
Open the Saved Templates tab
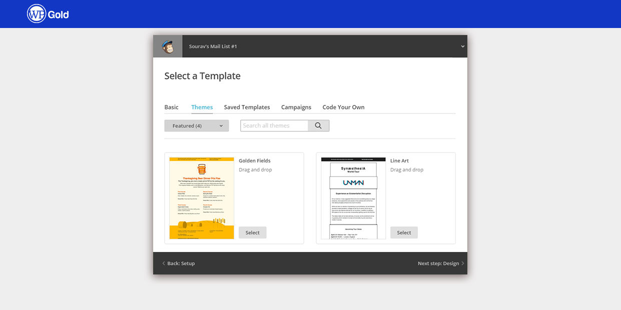tap(247, 107)
